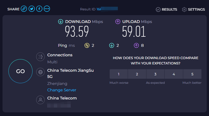This screenshot has height=116, width=209.
Task: Share result on Twitter
Action: click(32, 9)
